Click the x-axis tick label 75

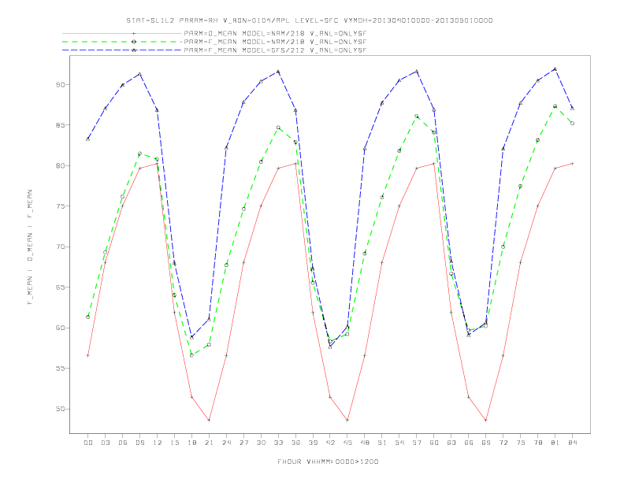[521, 443]
